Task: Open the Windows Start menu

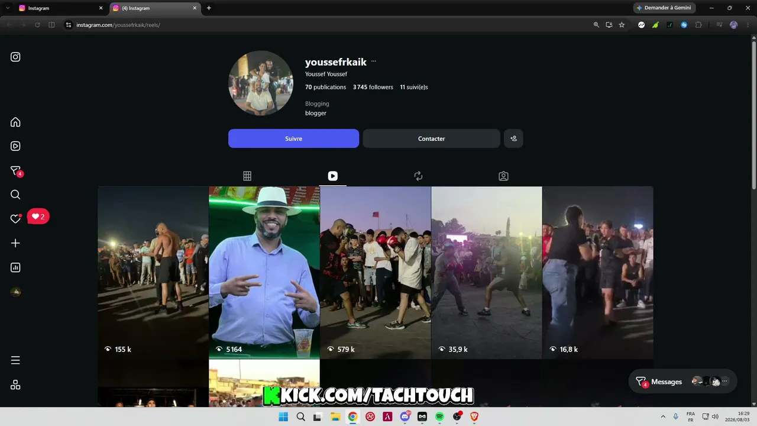Action: [x=283, y=417]
